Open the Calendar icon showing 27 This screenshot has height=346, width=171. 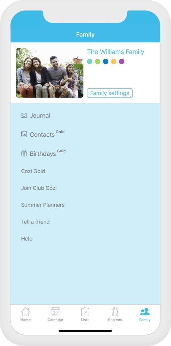pos(55,312)
